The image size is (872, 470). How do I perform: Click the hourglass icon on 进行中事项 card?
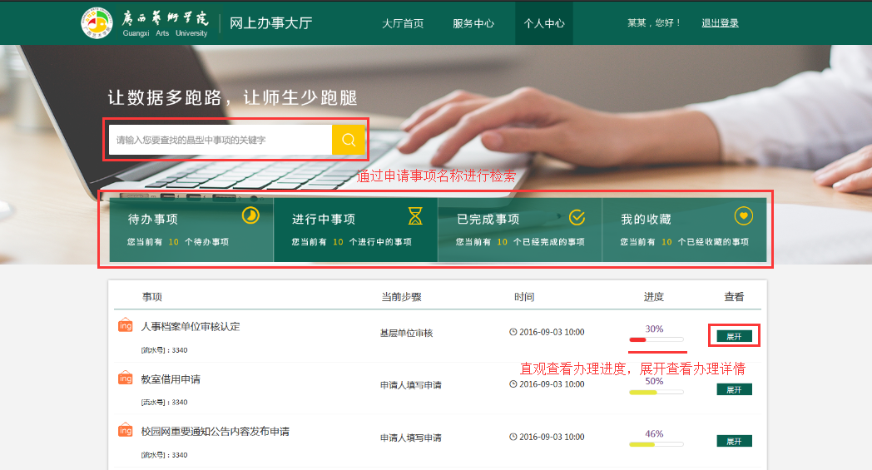coord(415,216)
